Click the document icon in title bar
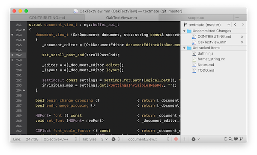Screen dimensions: 257x155 75,11
